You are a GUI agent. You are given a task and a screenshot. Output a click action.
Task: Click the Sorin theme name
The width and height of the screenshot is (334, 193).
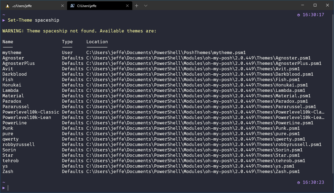[x=9, y=150]
